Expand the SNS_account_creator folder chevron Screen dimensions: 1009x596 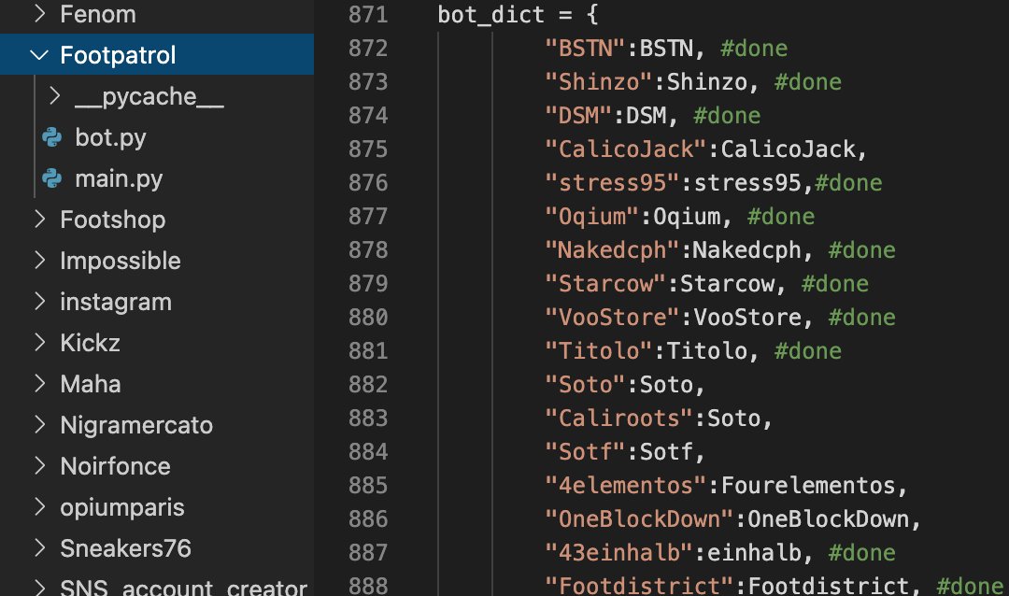[x=40, y=587]
